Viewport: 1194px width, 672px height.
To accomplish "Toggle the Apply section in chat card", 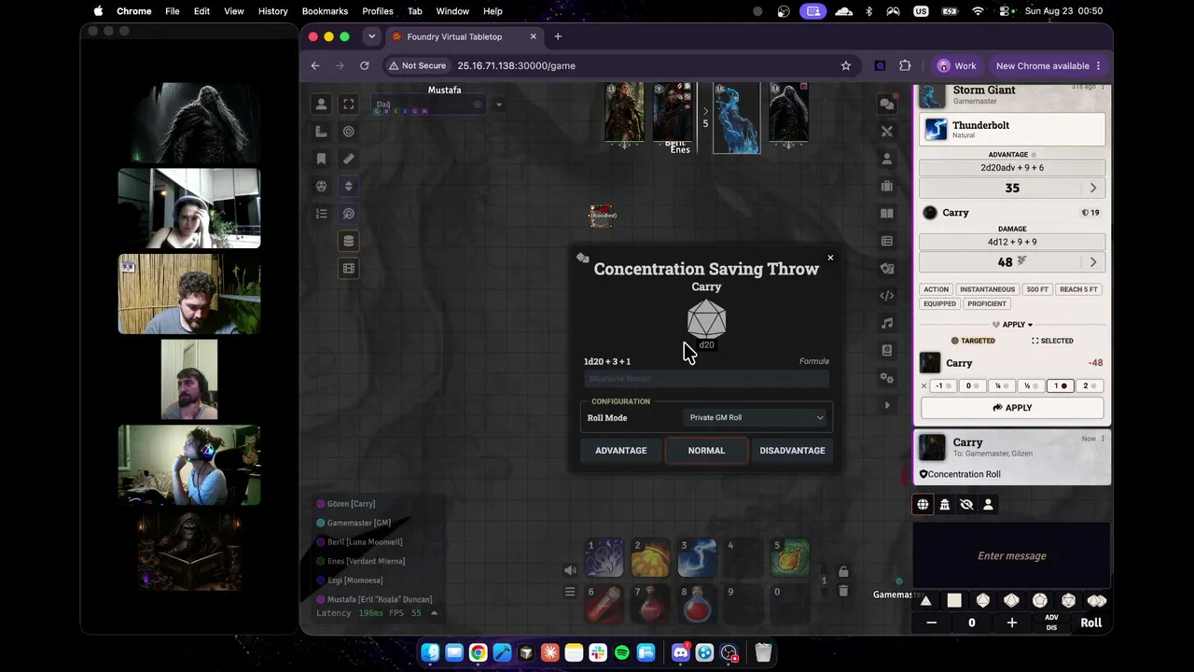I will tap(1012, 325).
